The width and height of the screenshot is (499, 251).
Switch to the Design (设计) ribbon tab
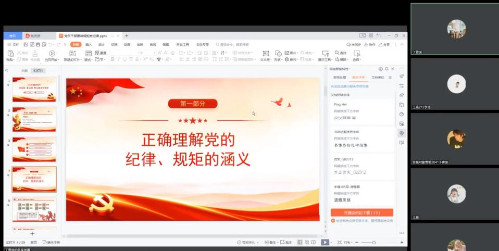[102, 45]
